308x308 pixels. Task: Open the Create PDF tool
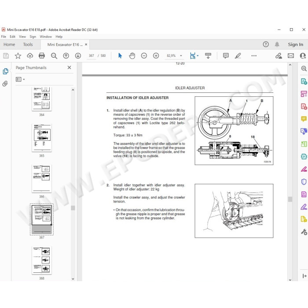[x=304, y=106]
